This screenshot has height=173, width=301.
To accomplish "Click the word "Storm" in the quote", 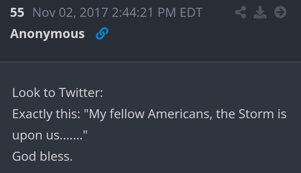I will pyautogui.click(x=256, y=114).
